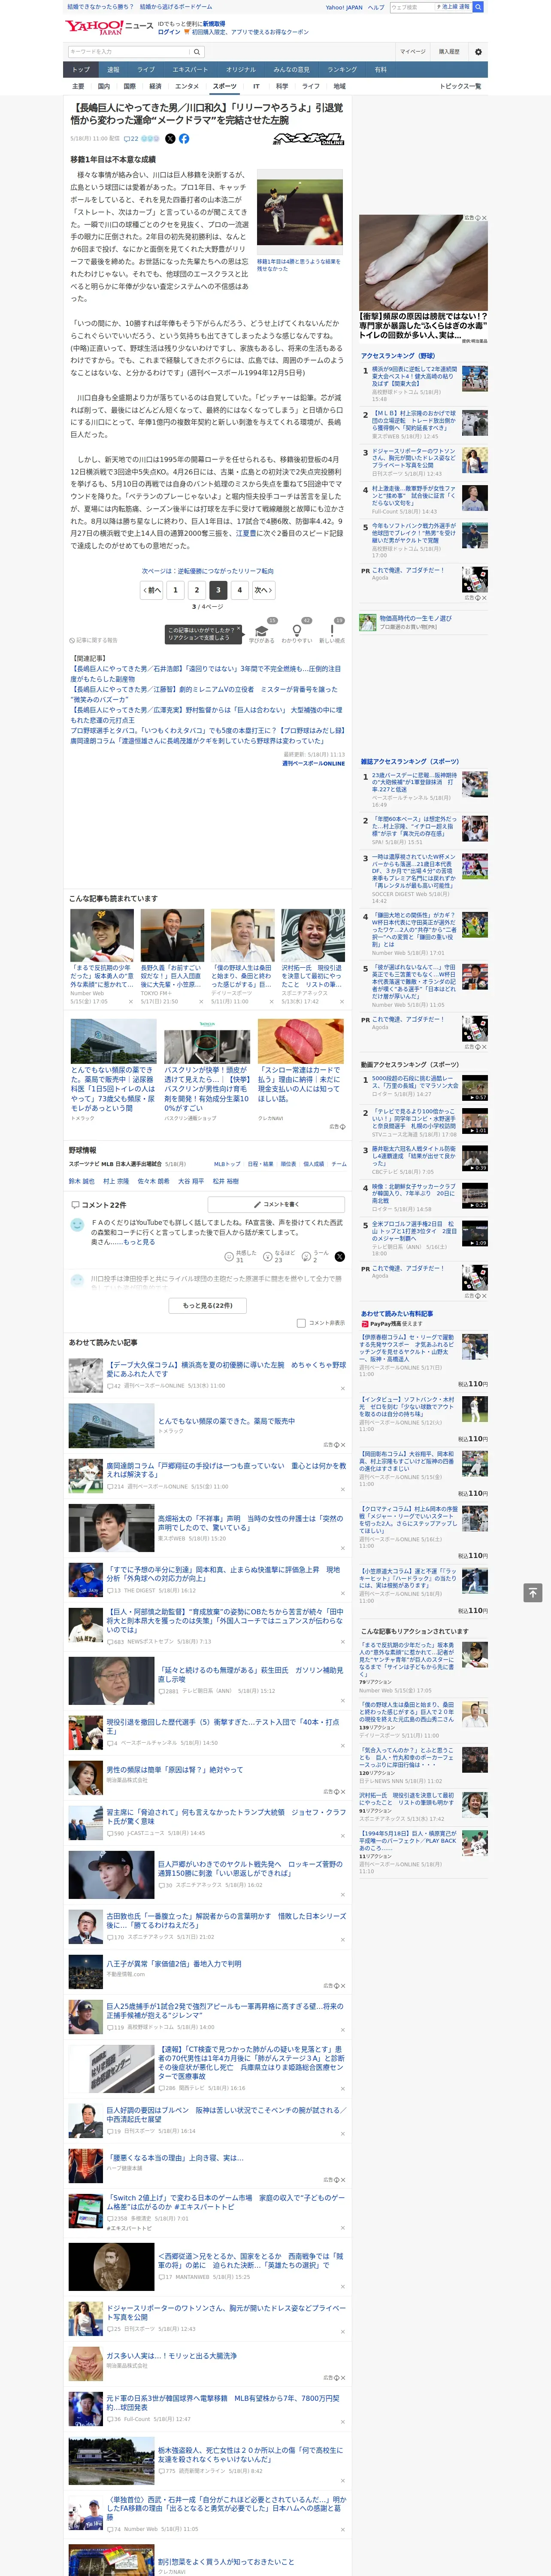Share the article on Facebook

184,139
